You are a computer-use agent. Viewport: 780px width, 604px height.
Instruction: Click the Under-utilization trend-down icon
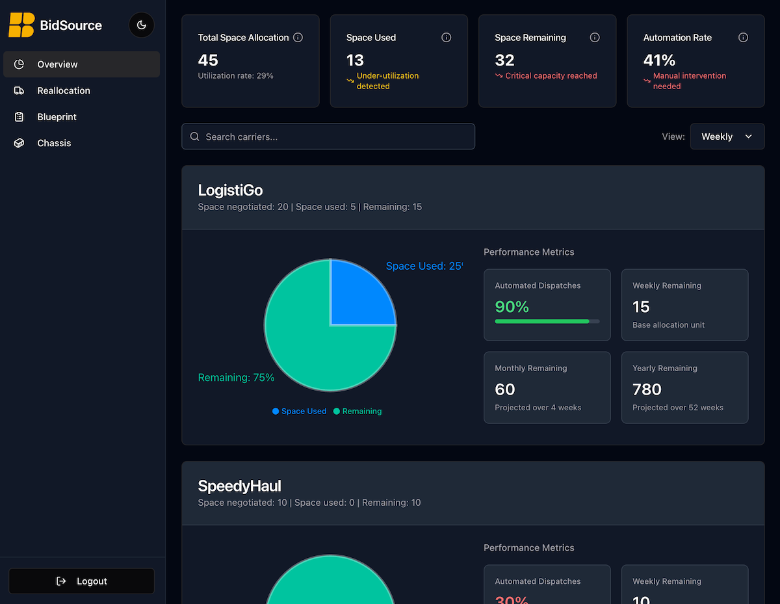[350, 81]
